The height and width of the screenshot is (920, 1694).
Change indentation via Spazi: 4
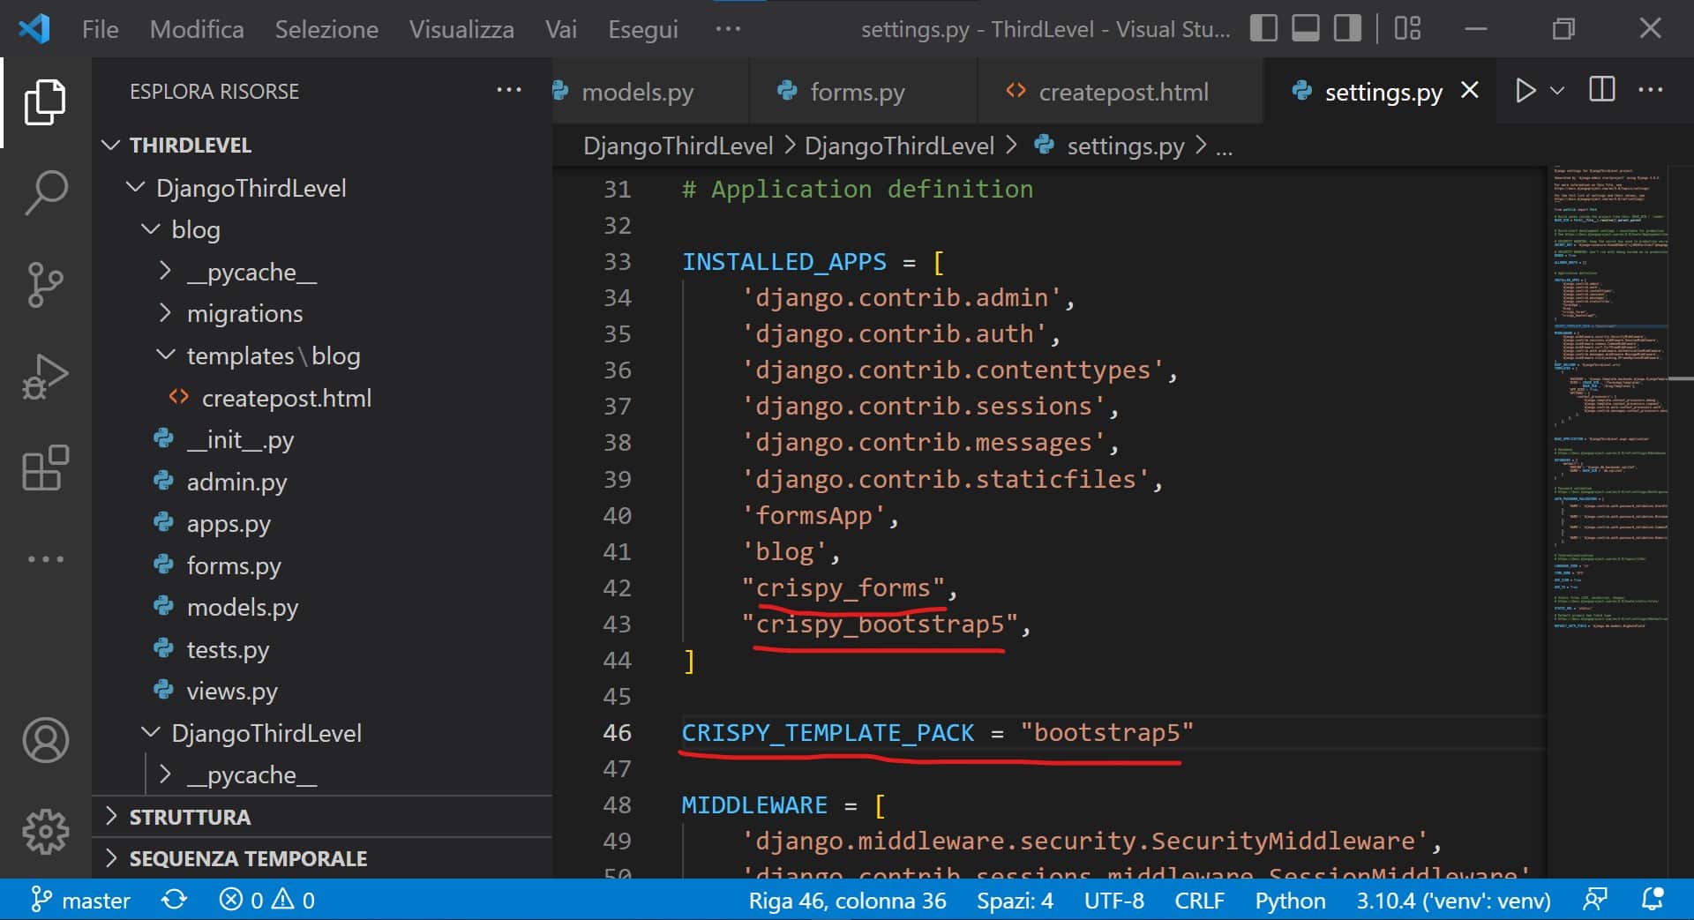tap(1015, 900)
